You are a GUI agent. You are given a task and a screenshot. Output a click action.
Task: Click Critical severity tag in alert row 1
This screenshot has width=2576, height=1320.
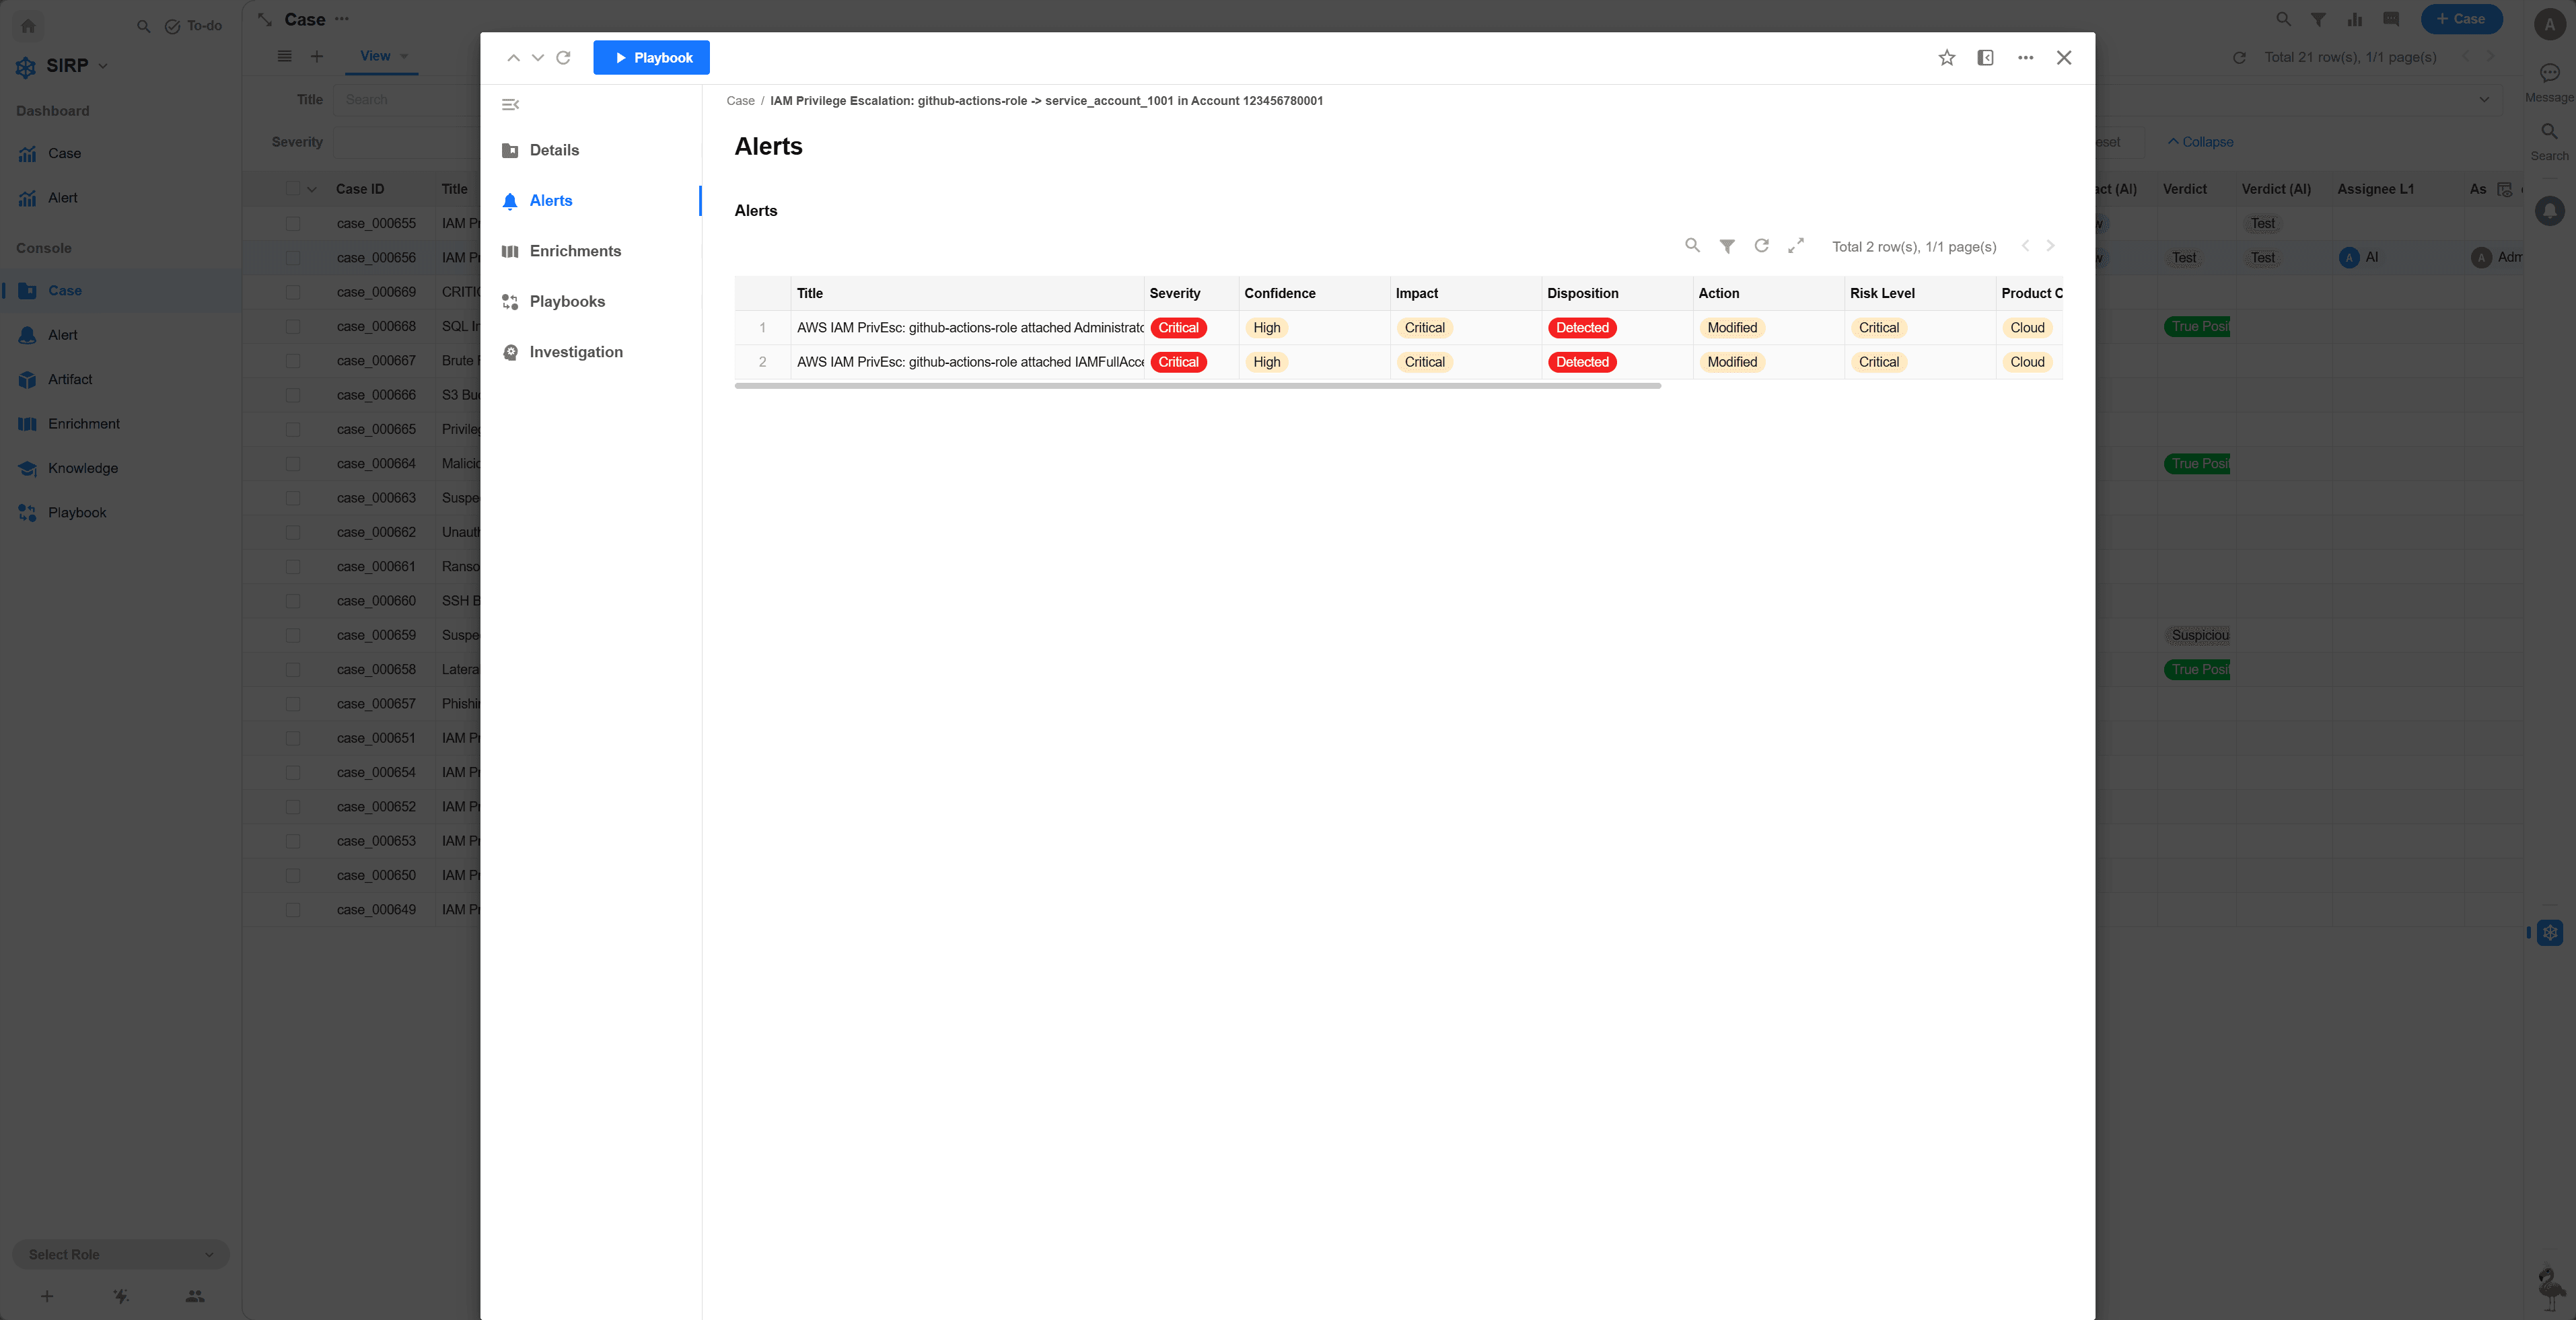tap(1178, 328)
